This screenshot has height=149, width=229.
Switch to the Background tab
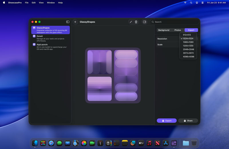tap(164, 30)
